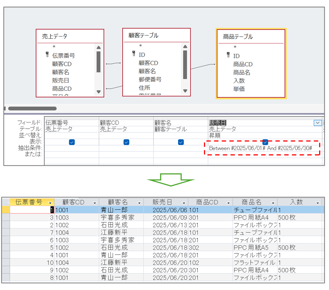Click the scroll-down arrow in 売上データ field list
This screenshot has width=329, height=290.
pyautogui.click(x=98, y=92)
